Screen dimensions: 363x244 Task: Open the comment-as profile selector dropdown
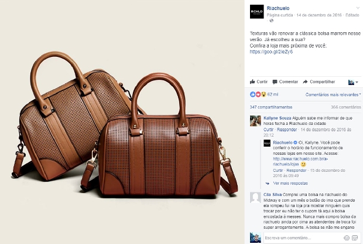(x=353, y=82)
